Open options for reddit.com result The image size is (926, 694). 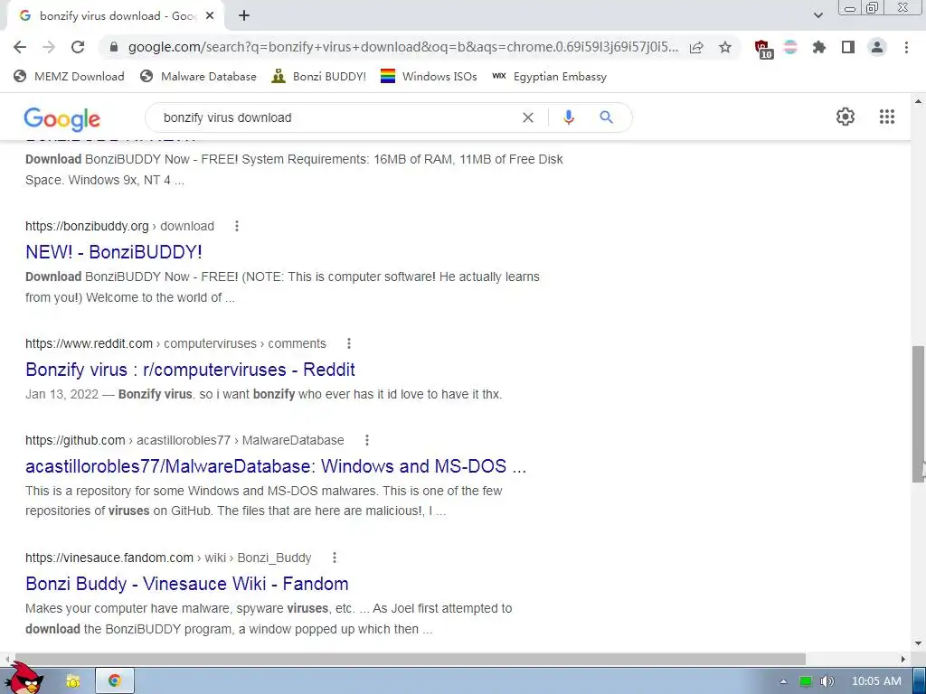pyautogui.click(x=349, y=343)
